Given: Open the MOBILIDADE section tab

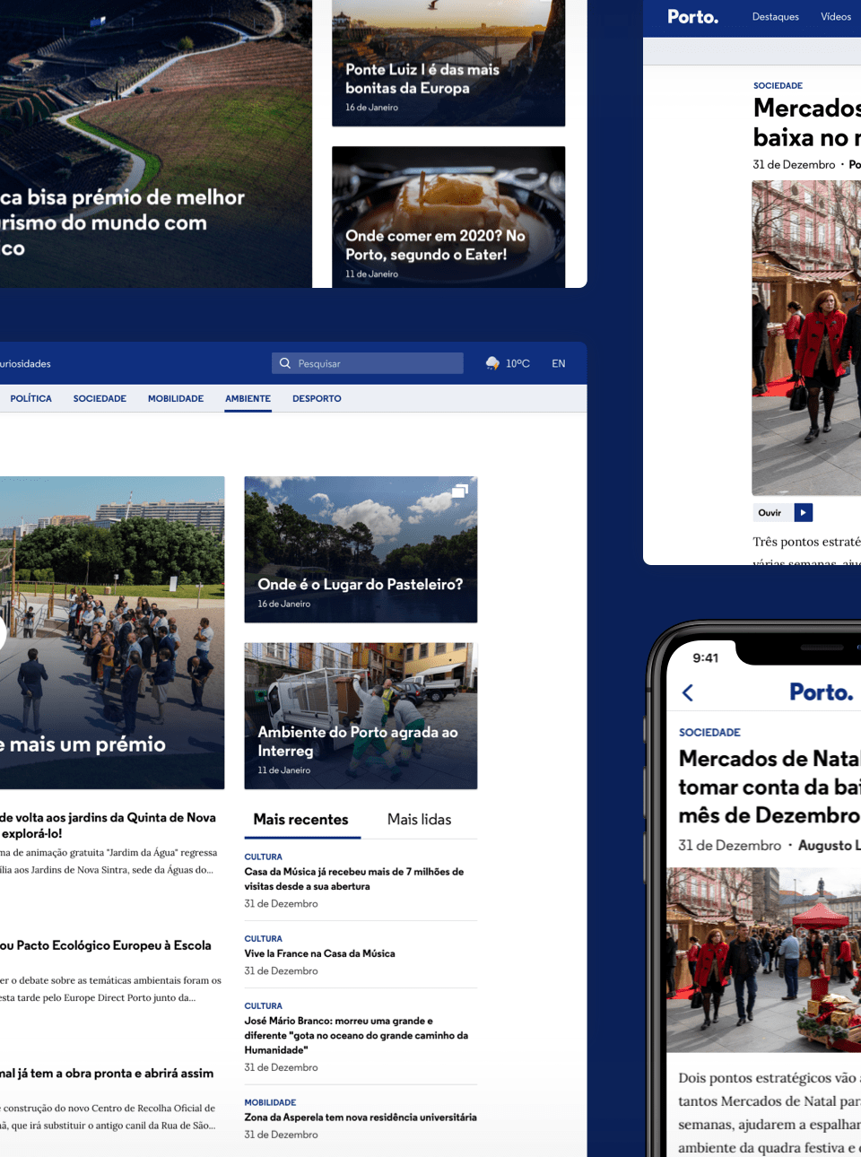Looking at the screenshot, I should (x=175, y=398).
